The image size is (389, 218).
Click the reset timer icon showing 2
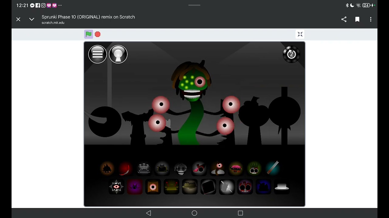coord(291,54)
